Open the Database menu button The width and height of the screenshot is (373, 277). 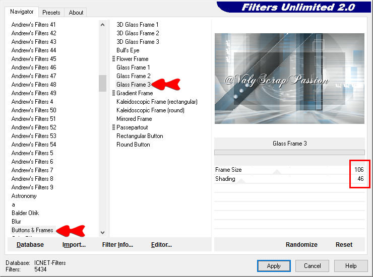(x=30, y=245)
